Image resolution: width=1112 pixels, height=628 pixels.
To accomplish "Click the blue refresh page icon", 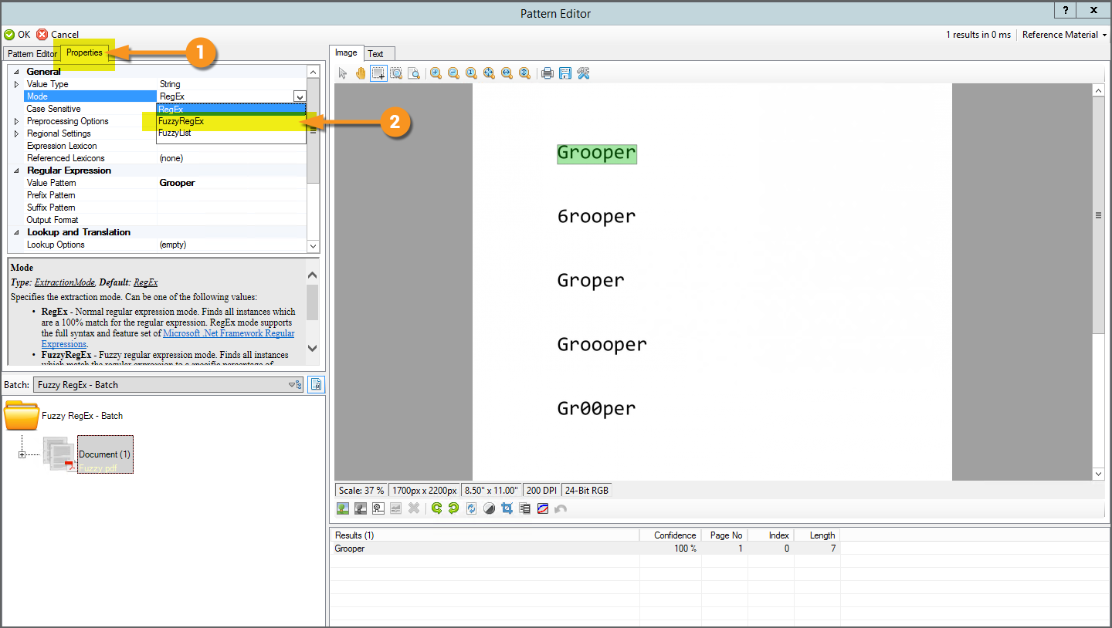I will pos(472,508).
